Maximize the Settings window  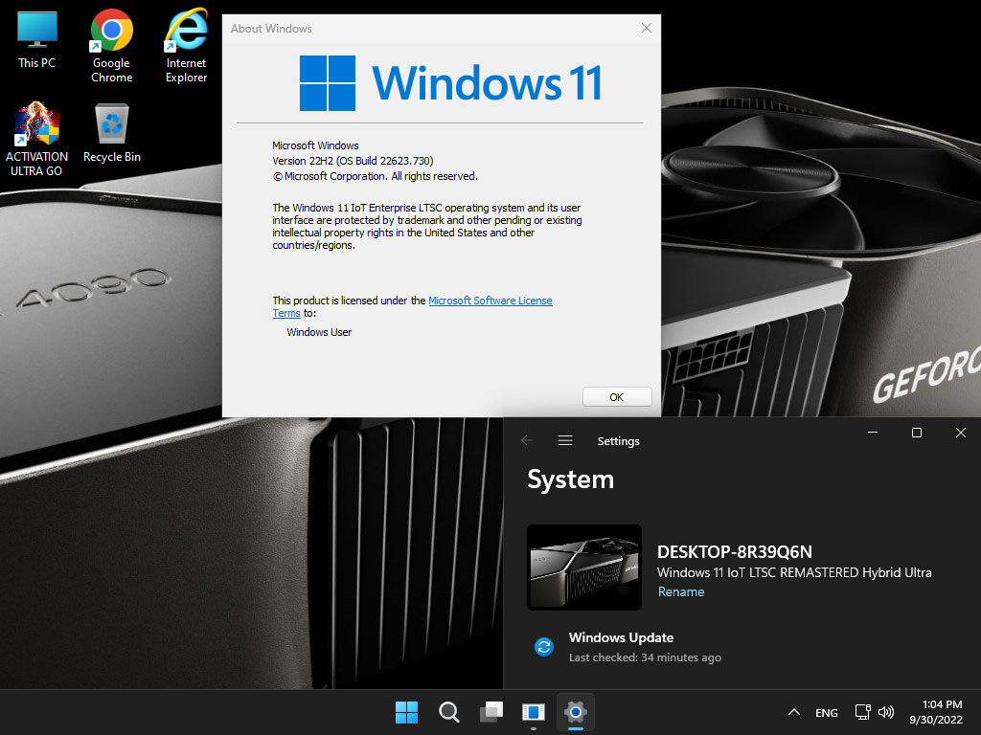(917, 433)
